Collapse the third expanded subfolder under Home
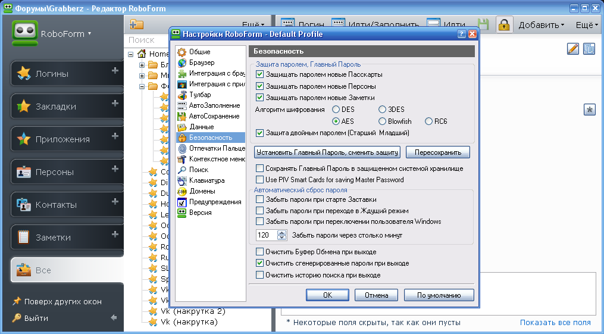Viewport: 604px width, 334px height. 142,86
